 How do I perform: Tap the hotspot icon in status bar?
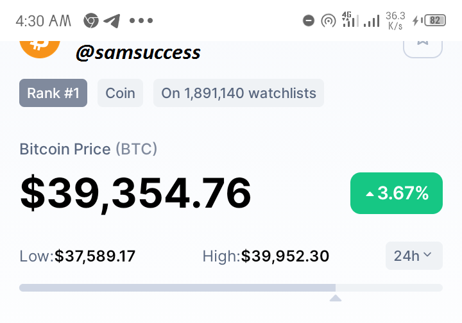click(x=329, y=21)
